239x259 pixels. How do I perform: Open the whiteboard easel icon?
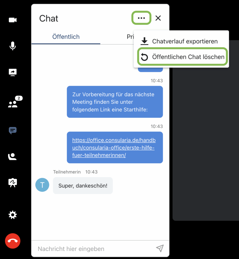pos(13,183)
